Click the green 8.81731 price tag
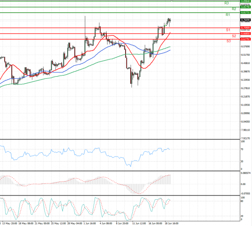The height and width of the screenshot is (226, 252). click(x=245, y=13)
